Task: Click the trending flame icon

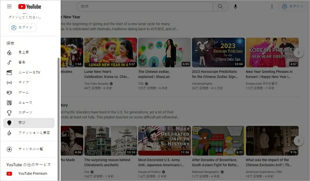Action: pyautogui.click(x=9, y=53)
